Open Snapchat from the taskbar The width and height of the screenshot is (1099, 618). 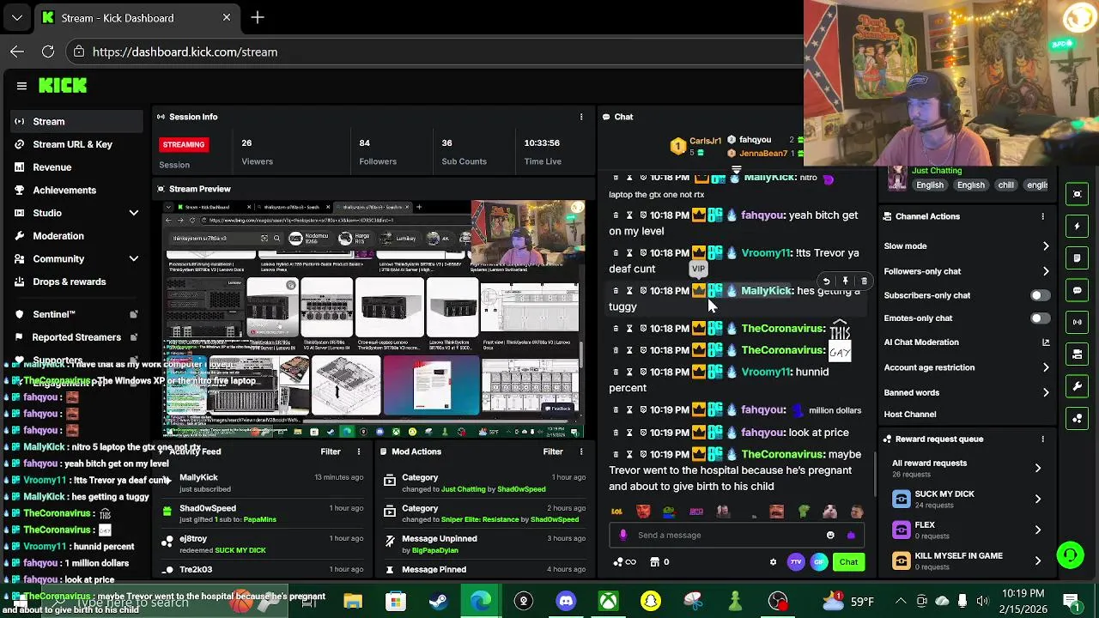click(651, 601)
